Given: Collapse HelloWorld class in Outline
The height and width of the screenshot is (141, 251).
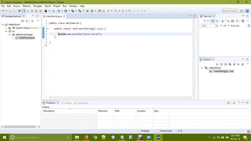Looking at the screenshot, I should [202, 68].
